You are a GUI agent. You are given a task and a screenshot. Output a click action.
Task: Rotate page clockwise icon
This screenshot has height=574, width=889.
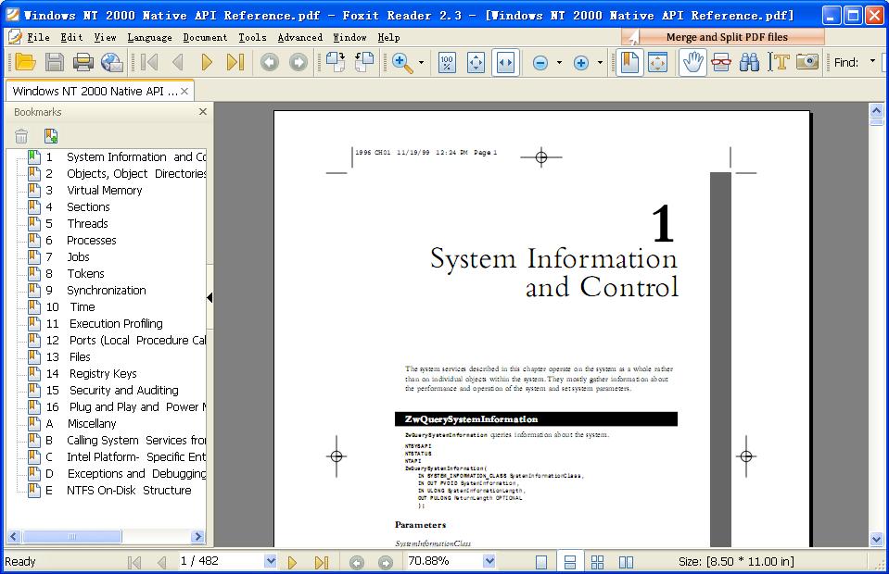pos(336,62)
